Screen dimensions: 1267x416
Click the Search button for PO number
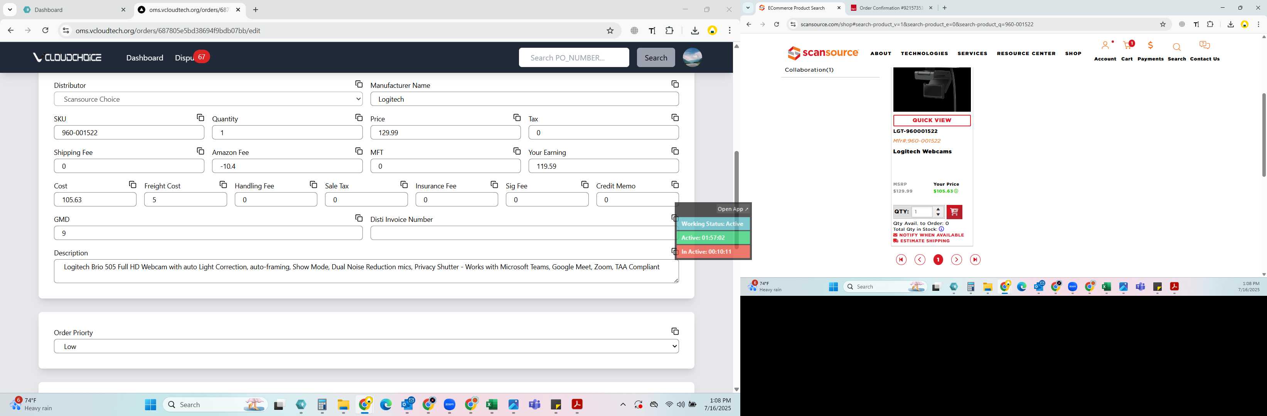pyautogui.click(x=655, y=57)
